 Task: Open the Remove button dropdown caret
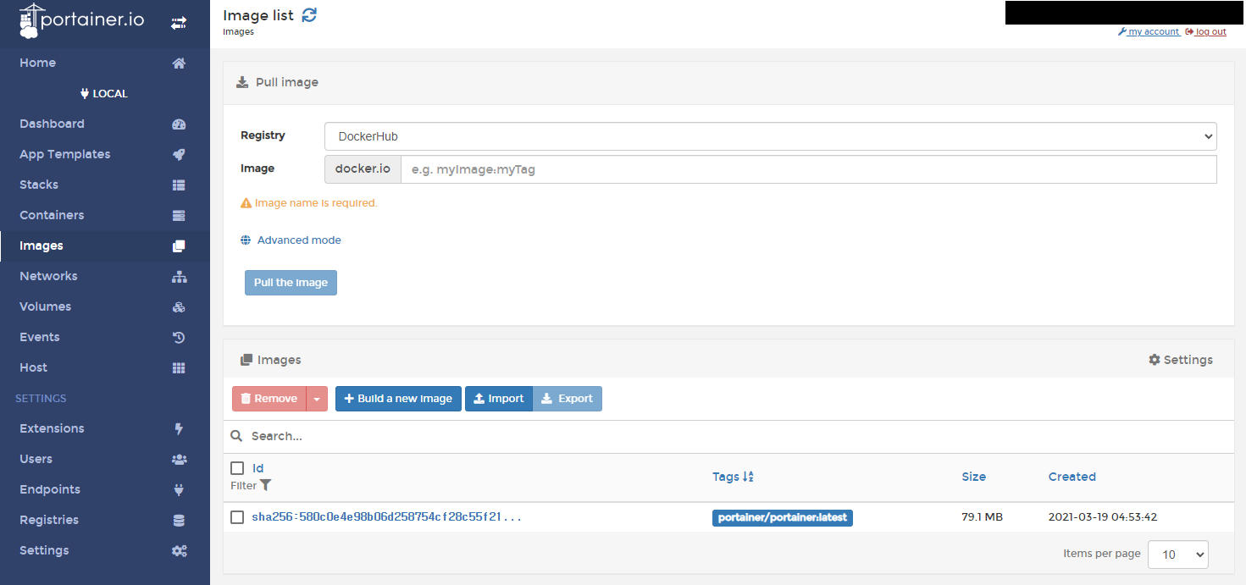pos(316,399)
